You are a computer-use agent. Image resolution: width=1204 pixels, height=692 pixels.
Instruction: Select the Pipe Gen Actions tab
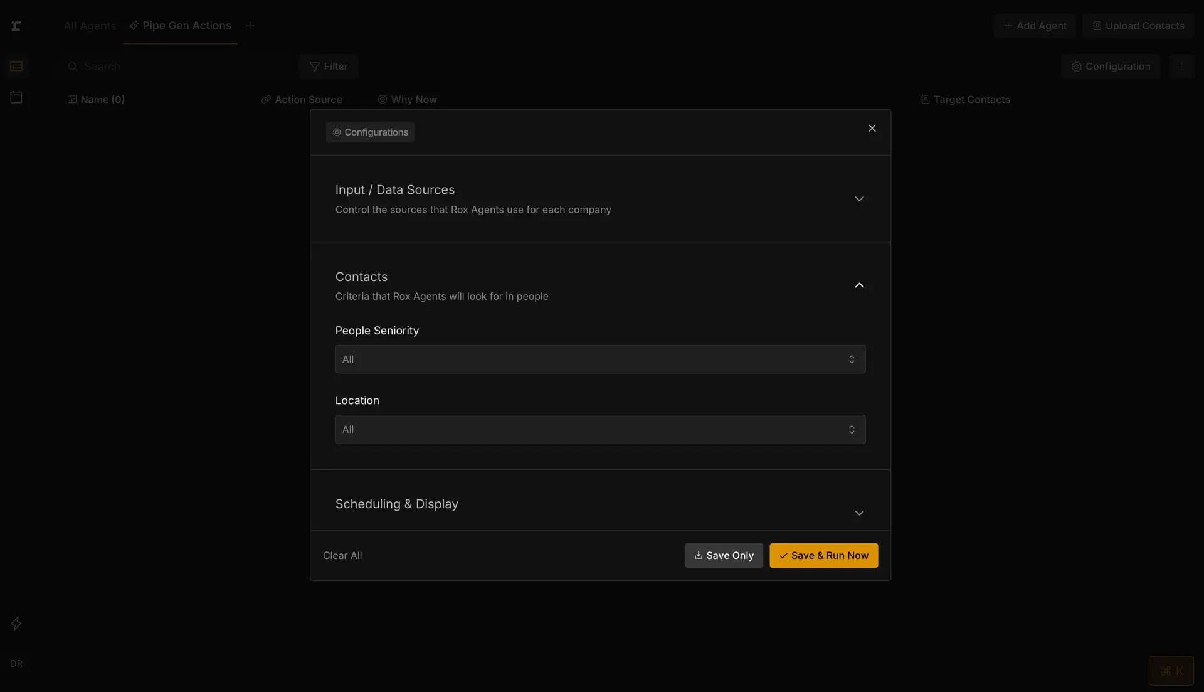(x=180, y=26)
